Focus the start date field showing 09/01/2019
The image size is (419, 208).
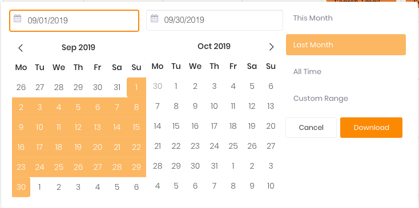click(x=74, y=21)
